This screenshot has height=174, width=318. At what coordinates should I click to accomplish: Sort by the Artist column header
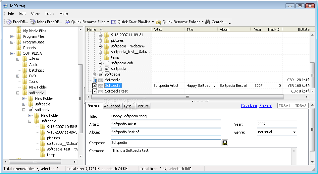pyautogui.click(x=168, y=29)
